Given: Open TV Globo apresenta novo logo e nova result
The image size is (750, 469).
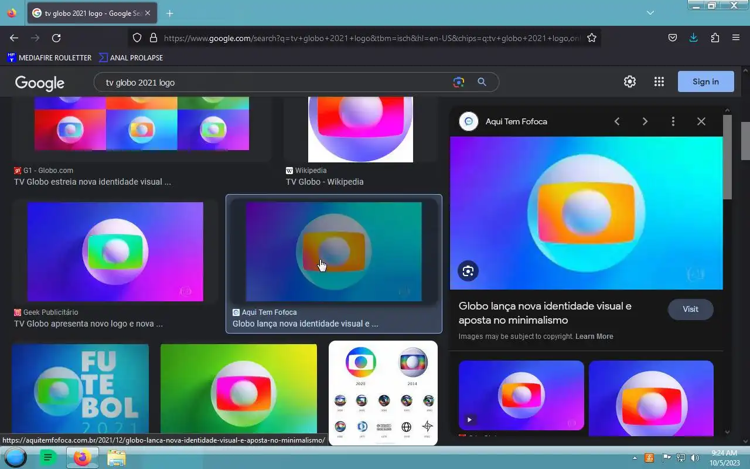Looking at the screenshot, I should (x=88, y=324).
